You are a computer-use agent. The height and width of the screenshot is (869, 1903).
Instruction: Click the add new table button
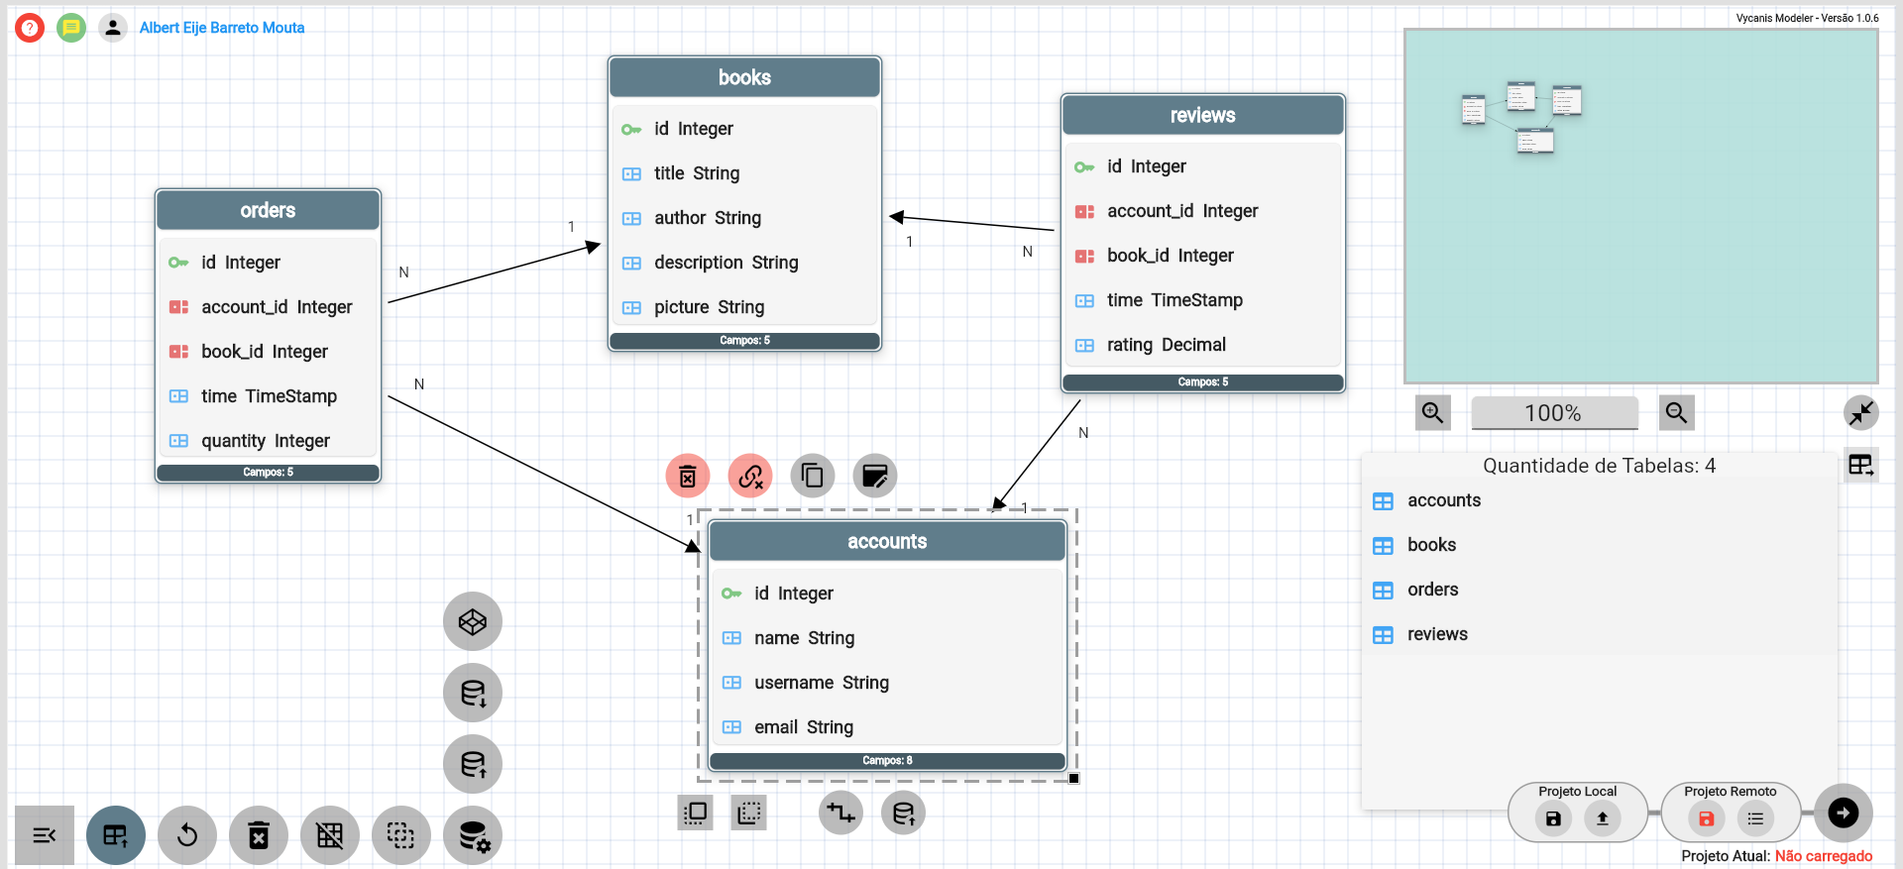[x=116, y=836]
